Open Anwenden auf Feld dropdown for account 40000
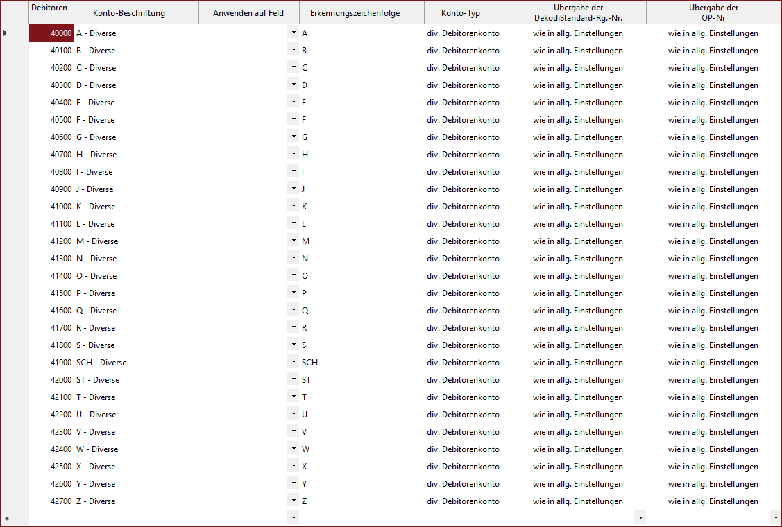The height and width of the screenshot is (527, 782). tap(294, 31)
